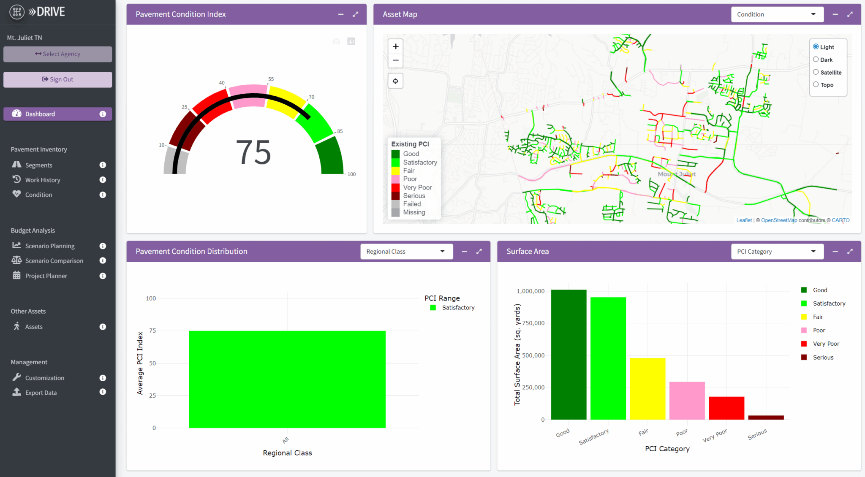The height and width of the screenshot is (477, 865).
Task: Open Scenario Comparison via its scales icon
Action: 17,260
